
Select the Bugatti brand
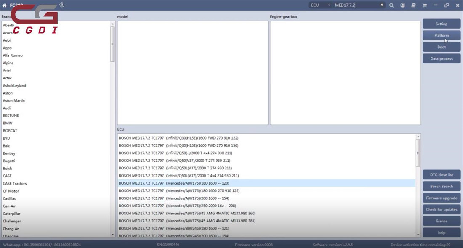[56, 161]
